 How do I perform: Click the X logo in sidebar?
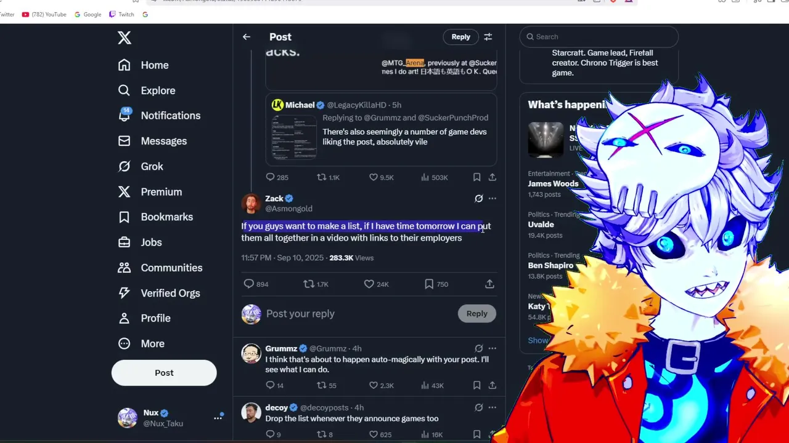tap(125, 38)
